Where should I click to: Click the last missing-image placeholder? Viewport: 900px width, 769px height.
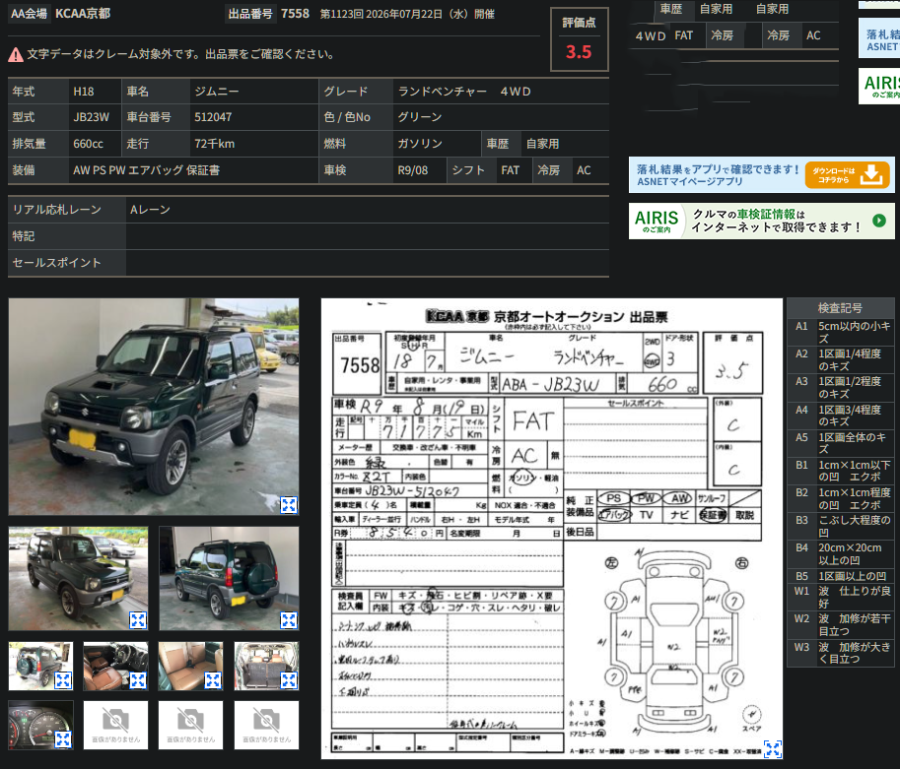coord(266,725)
